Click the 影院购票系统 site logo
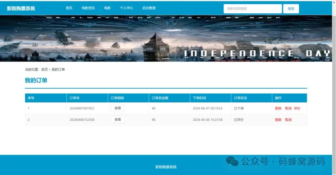The width and height of the screenshot is (336, 175). [21, 9]
